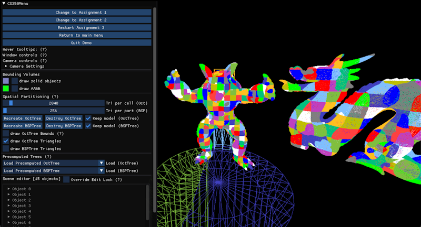Destroy OctTree button

[x=63, y=118]
